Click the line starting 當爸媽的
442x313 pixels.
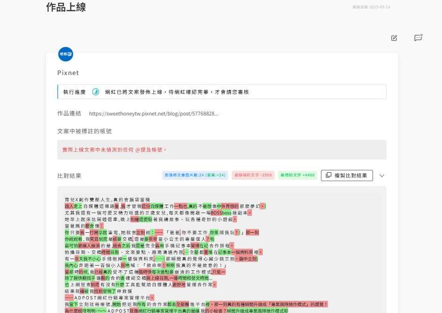(x=84, y=226)
